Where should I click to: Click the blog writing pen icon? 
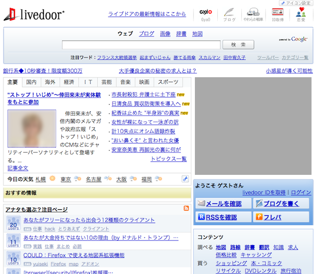coord(259,203)
